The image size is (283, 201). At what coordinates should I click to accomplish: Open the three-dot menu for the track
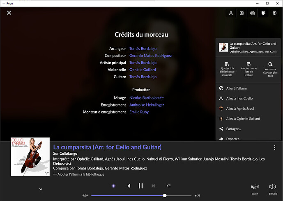[274, 147]
